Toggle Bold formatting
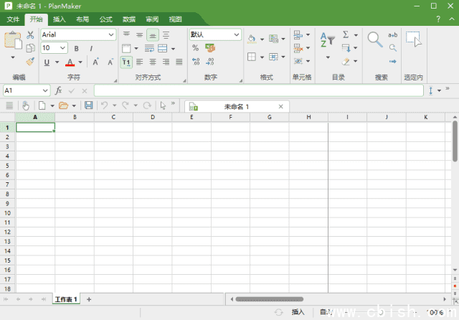 click(76, 48)
